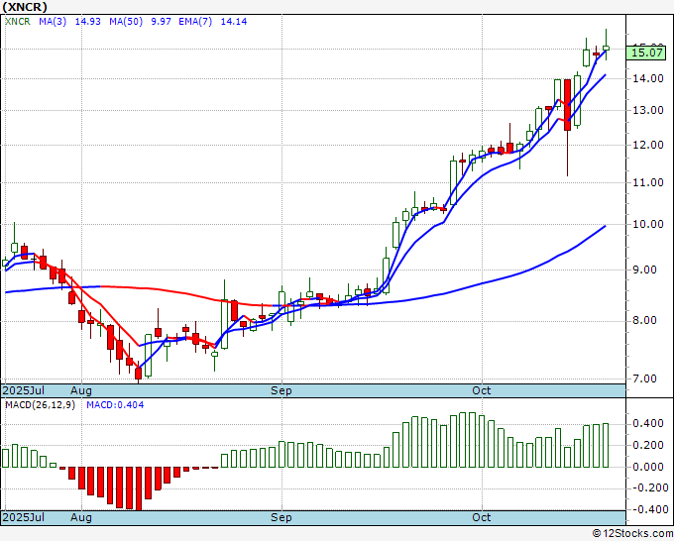Click Oct on the price chart date axis
Screen dimensions: 674x541
coord(481,390)
